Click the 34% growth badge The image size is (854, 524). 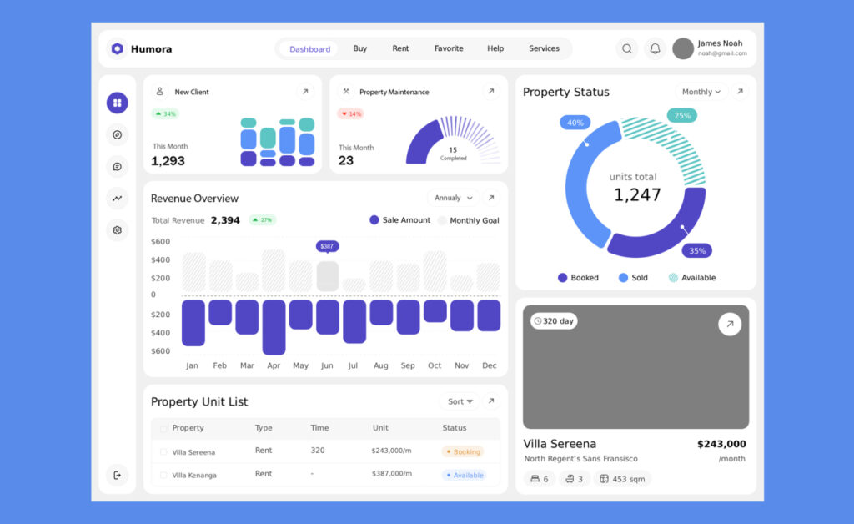tap(166, 113)
